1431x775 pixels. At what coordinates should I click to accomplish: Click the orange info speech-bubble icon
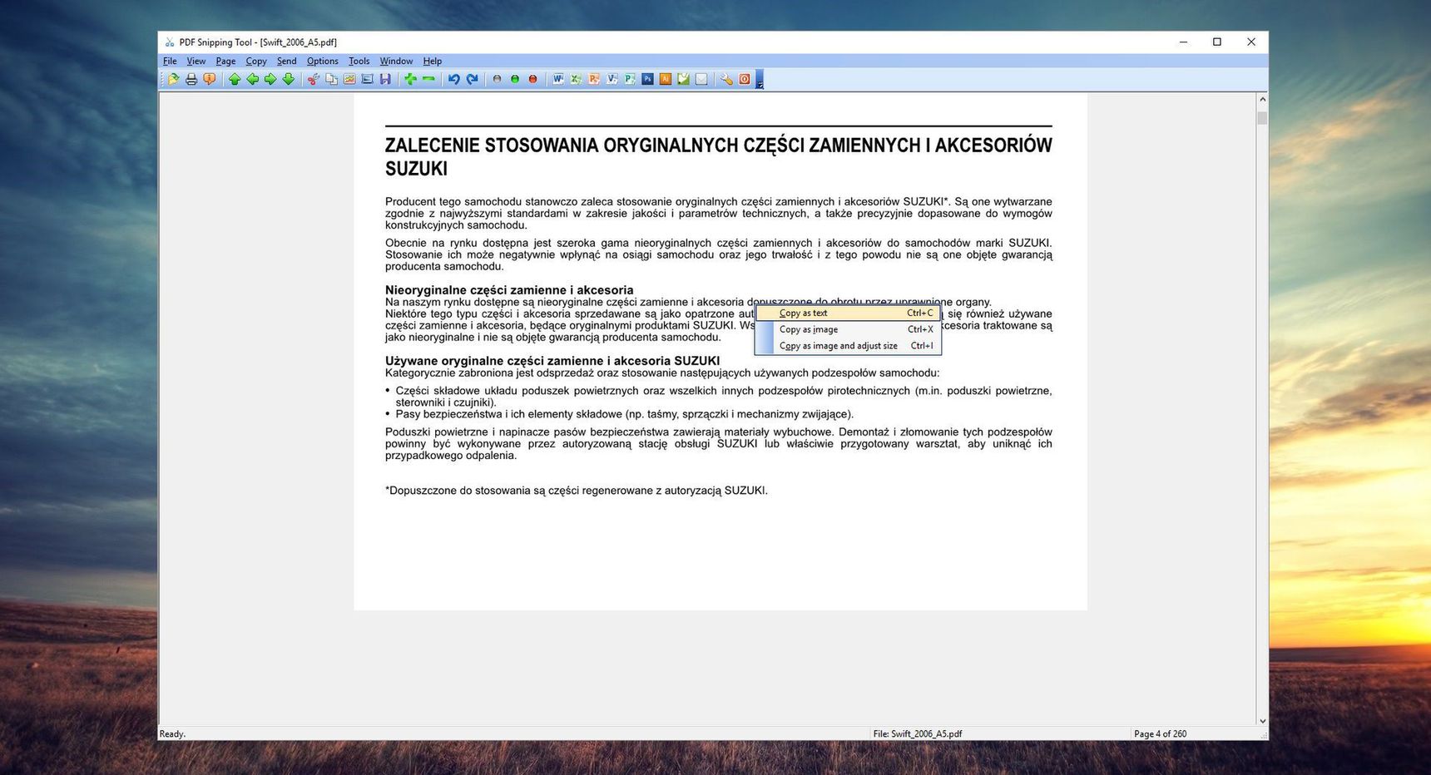210,79
